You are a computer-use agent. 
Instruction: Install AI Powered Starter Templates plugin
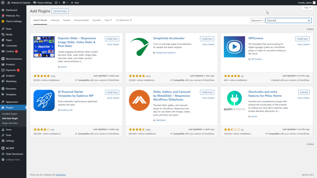(112, 92)
